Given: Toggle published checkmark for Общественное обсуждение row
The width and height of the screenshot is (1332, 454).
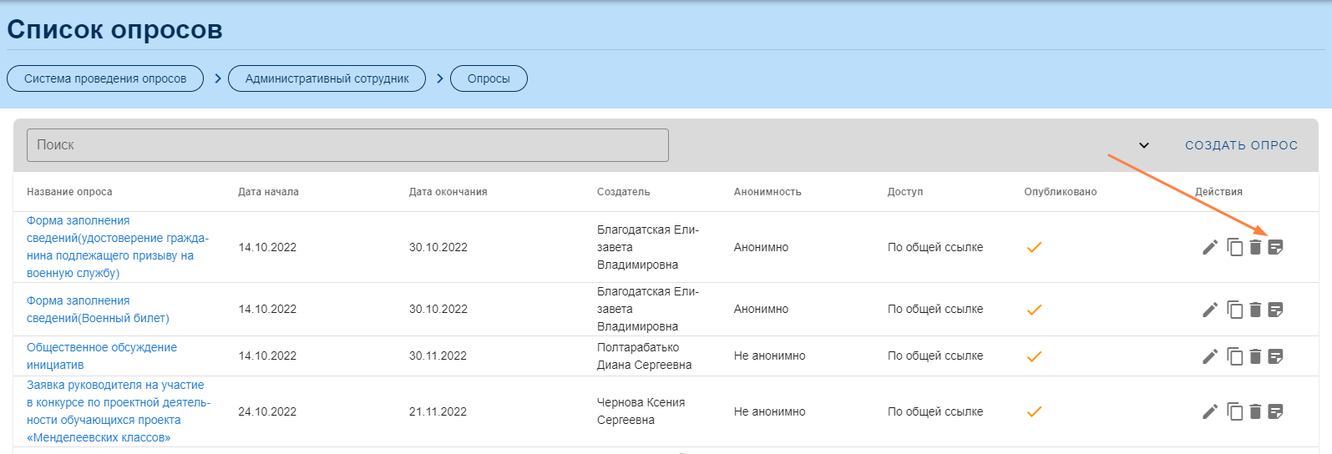Looking at the screenshot, I should (x=1034, y=356).
